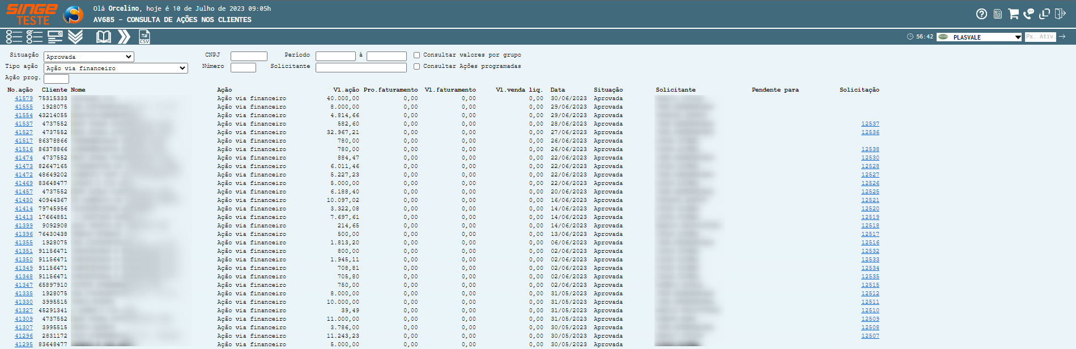Expand the Tipo ação dropdown
Screen dimensions: 1076x349
click(x=116, y=68)
